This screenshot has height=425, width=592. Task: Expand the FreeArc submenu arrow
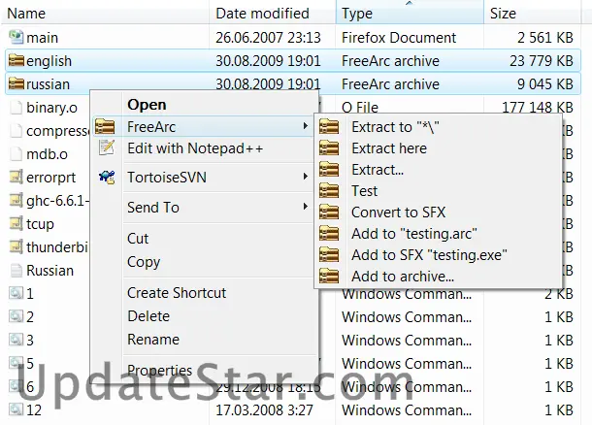pyautogui.click(x=305, y=126)
